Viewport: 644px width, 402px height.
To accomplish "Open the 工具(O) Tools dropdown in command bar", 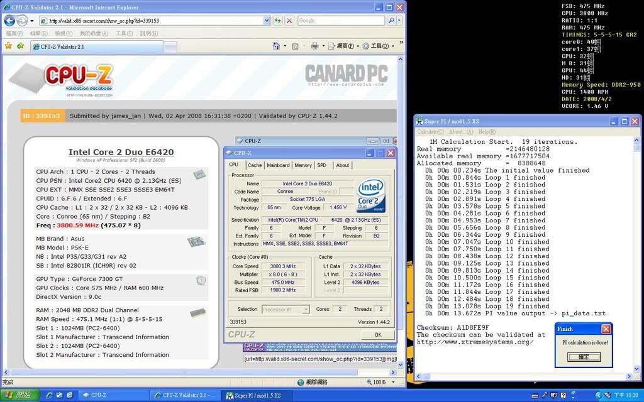I will 378,46.
